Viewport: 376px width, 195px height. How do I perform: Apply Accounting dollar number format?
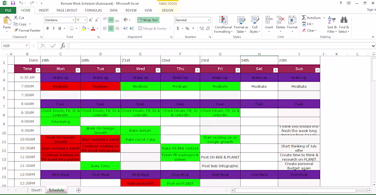point(178,28)
